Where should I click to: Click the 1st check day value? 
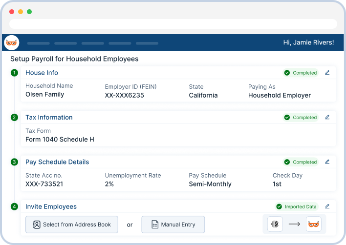click(x=277, y=184)
